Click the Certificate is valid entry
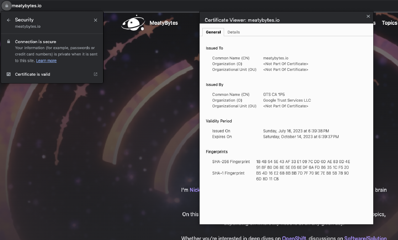Image resolution: width=398 pixels, height=240 pixels. [x=32, y=74]
